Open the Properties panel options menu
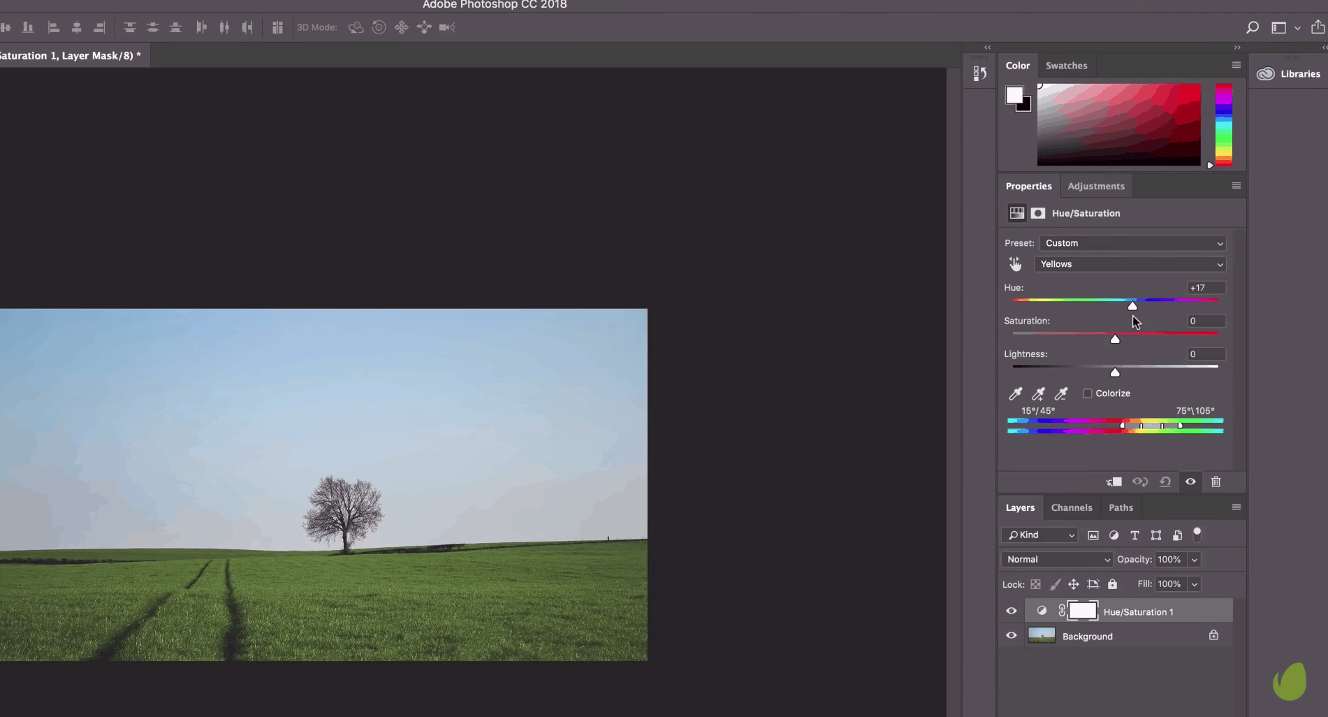1328x717 pixels. [x=1236, y=186]
